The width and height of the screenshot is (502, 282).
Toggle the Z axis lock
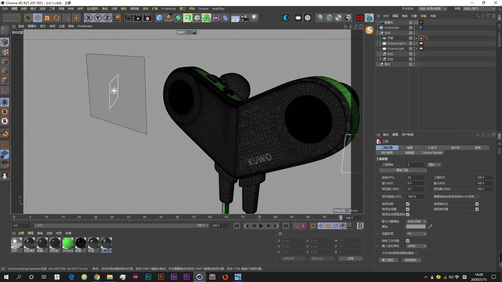(x=107, y=18)
